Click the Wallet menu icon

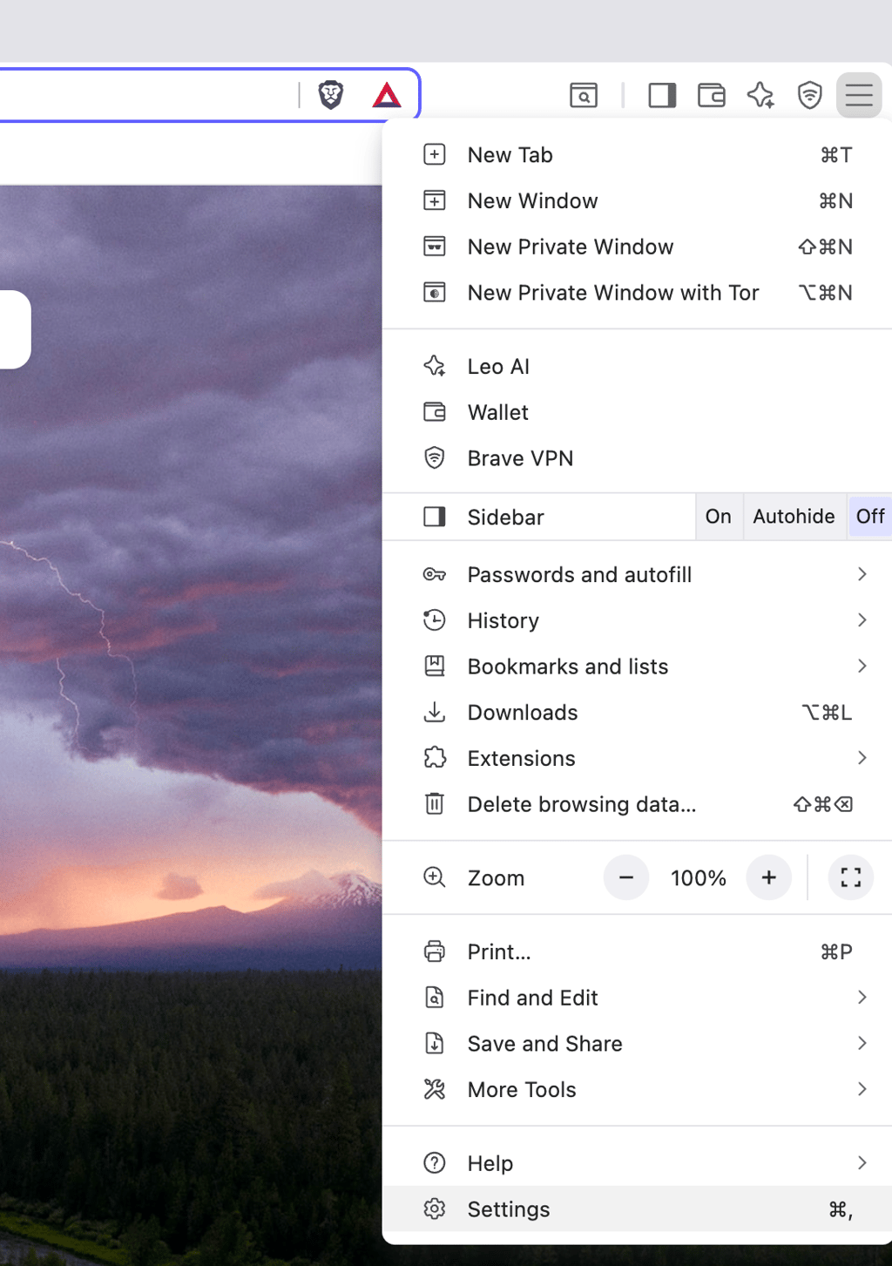point(435,412)
